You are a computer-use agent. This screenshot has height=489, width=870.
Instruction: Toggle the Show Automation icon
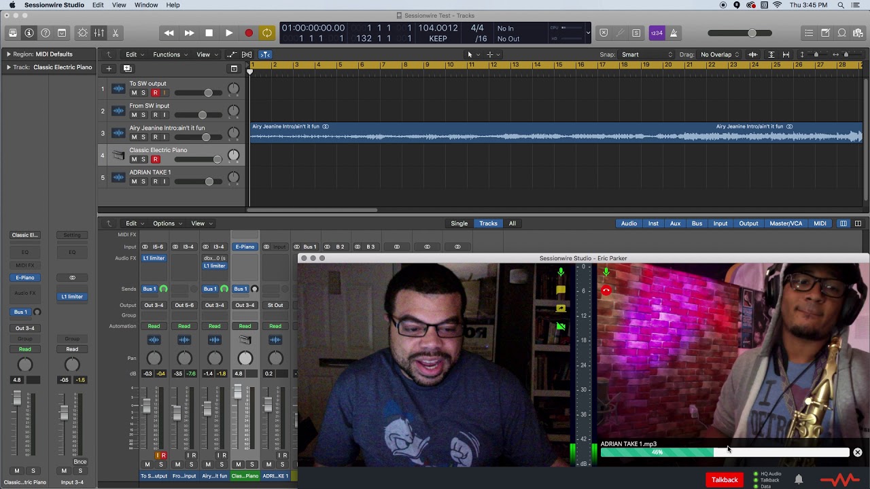coord(232,54)
